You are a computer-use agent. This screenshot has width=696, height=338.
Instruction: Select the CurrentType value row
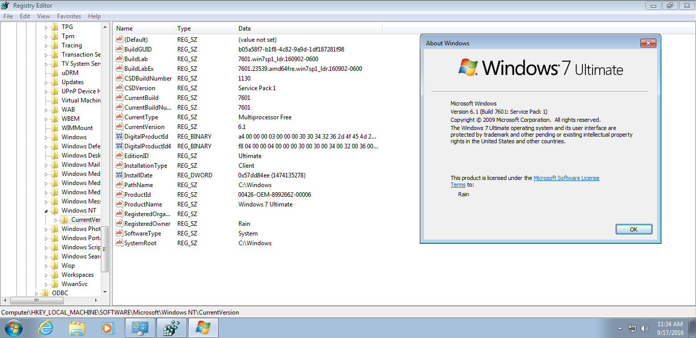(247, 117)
